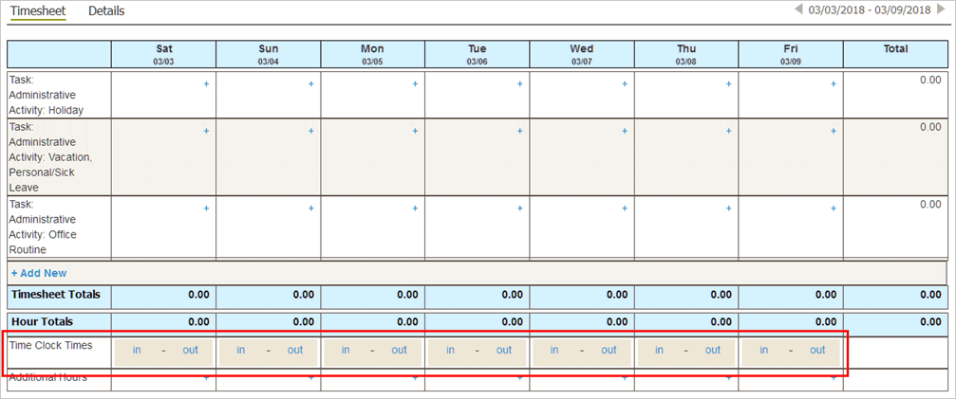This screenshot has width=956, height=399.
Task: Set clock out time for Wednesday
Action: (609, 351)
